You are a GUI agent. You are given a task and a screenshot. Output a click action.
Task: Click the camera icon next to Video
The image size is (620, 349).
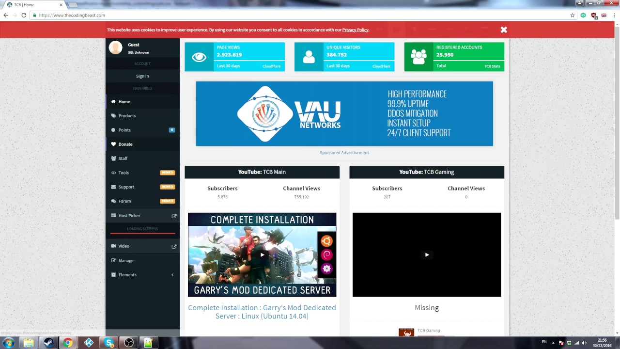click(x=113, y=246)
